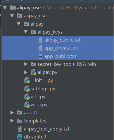
Task: Collapse the root alipay_use project folder
Action: click(5, 8)
